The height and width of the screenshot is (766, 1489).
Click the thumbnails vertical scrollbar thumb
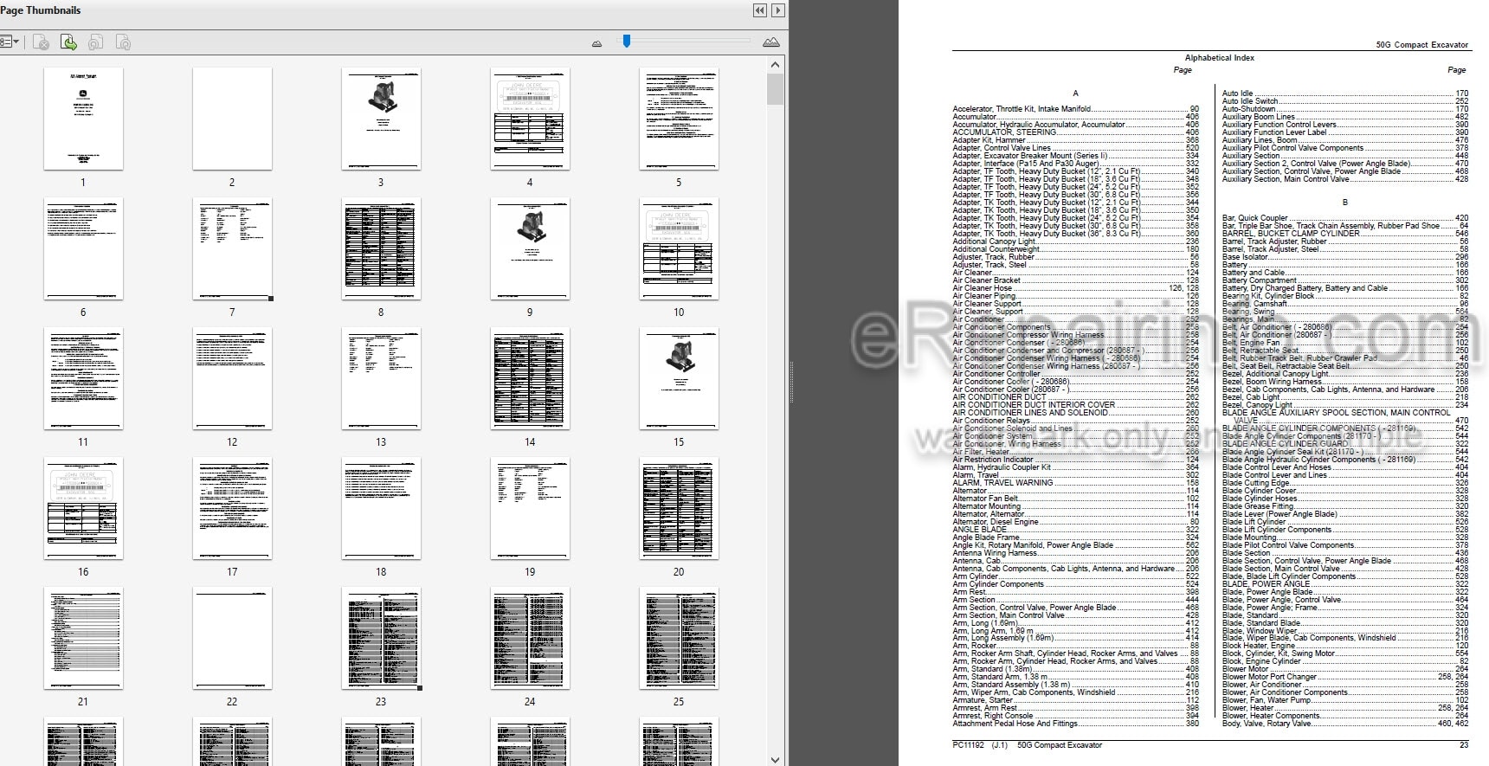[x=776, y=89]
